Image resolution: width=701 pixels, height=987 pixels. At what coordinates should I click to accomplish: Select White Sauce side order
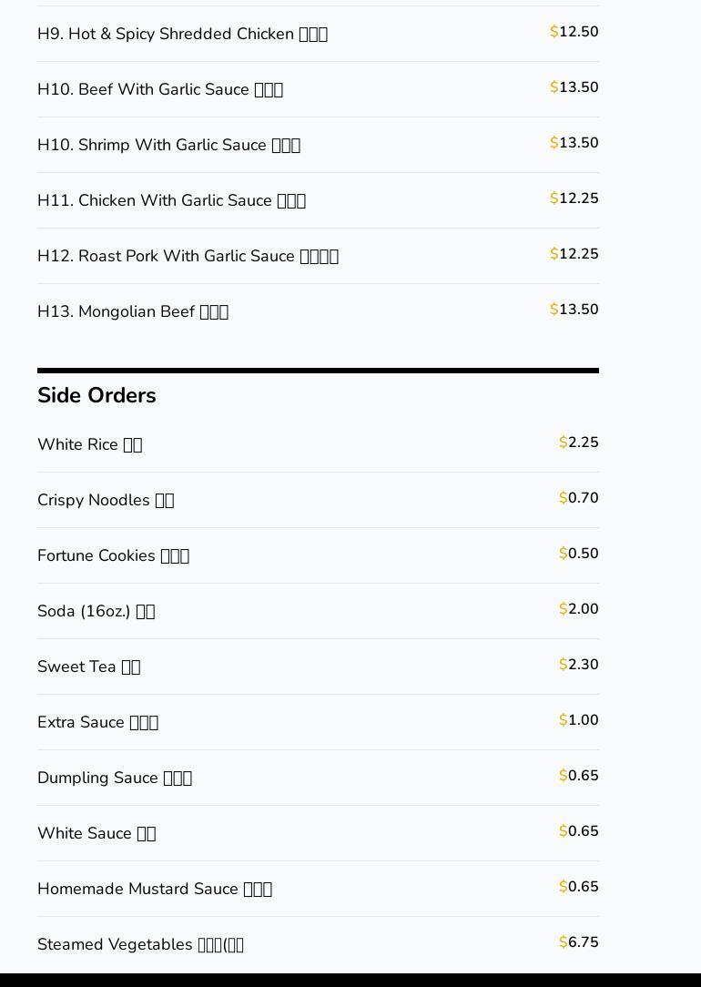pos(97,833)
